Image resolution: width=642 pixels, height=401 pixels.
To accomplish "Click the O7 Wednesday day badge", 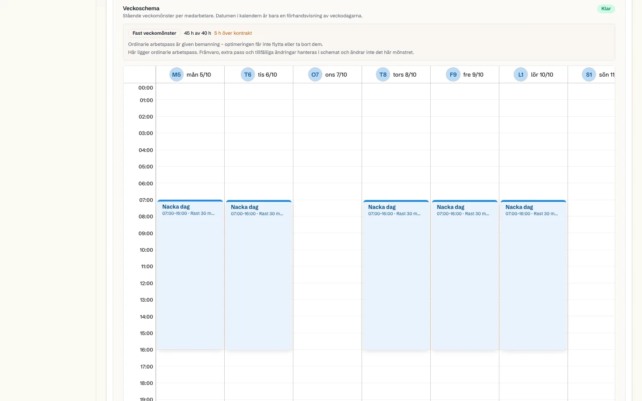I will point(315,74).
